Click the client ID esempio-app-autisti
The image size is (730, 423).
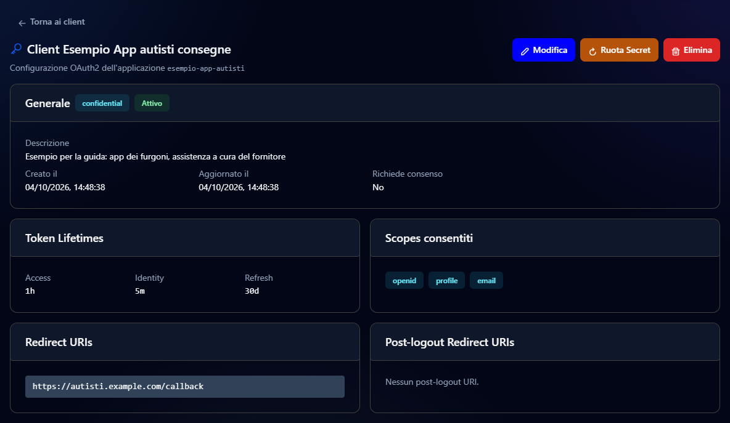click(x=206, y=68)
